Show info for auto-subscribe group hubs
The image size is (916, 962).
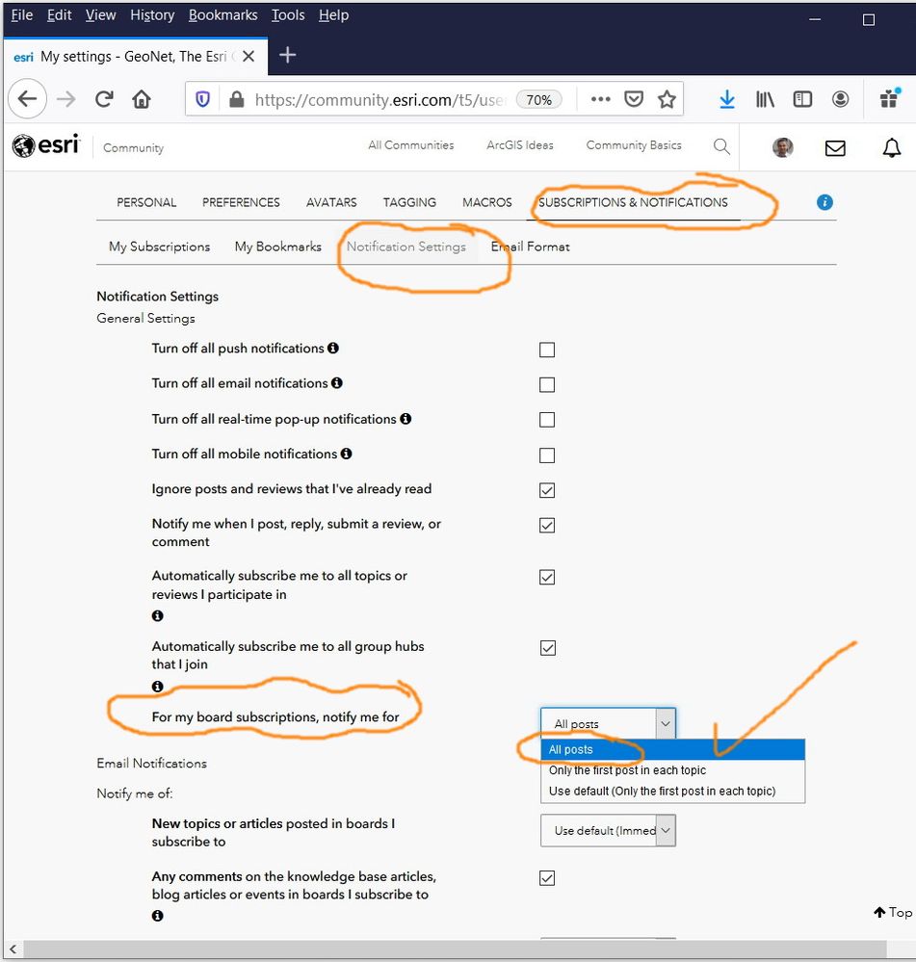click(x=158, y=686)
